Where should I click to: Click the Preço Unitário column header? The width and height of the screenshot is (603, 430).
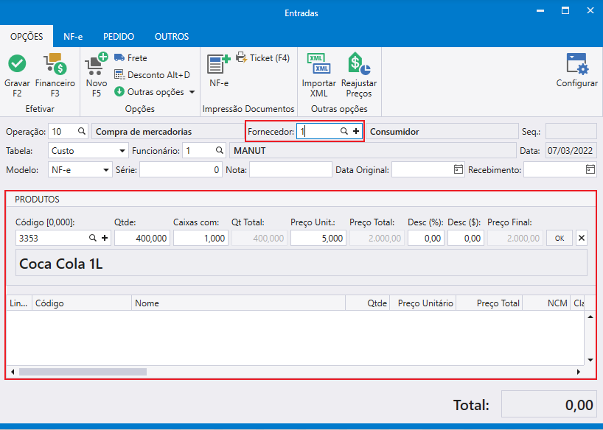point(423,303)
